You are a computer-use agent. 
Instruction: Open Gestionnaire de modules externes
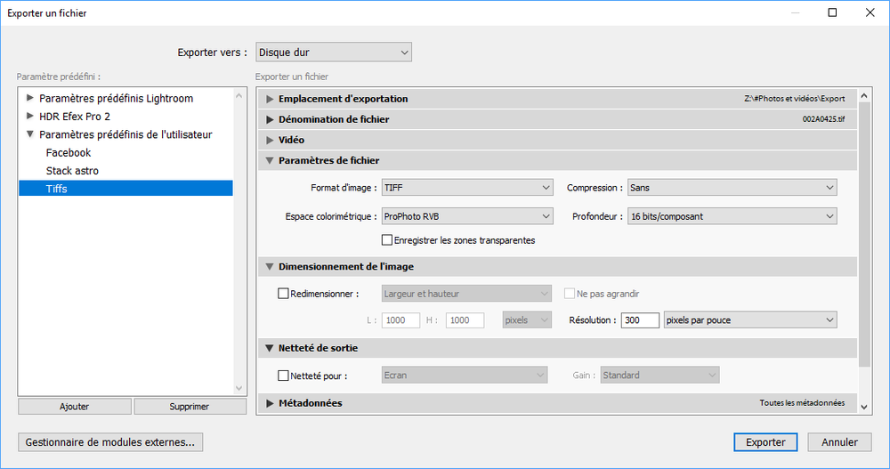tap(110, 441)
